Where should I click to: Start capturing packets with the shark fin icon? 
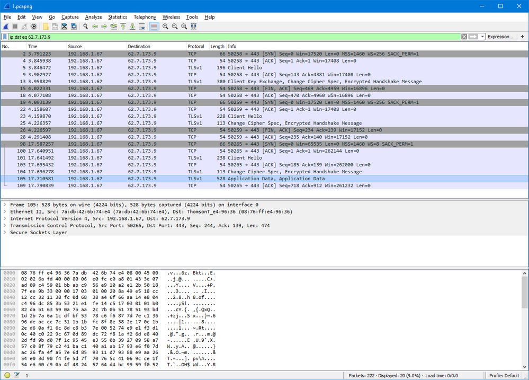pos(6,26)
